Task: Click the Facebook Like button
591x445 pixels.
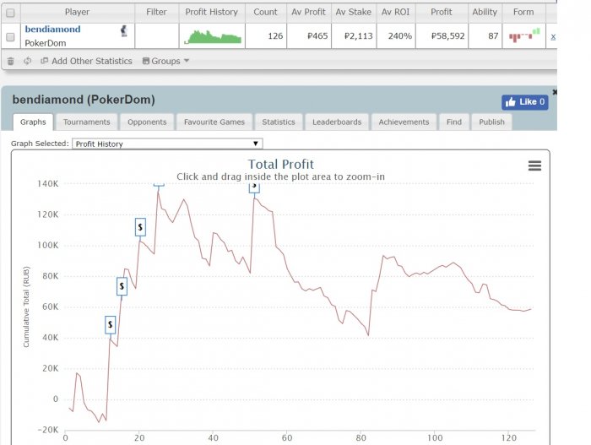Action: click(x=524, y=102)
